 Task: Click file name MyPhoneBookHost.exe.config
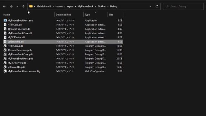[x=24, y=71]
